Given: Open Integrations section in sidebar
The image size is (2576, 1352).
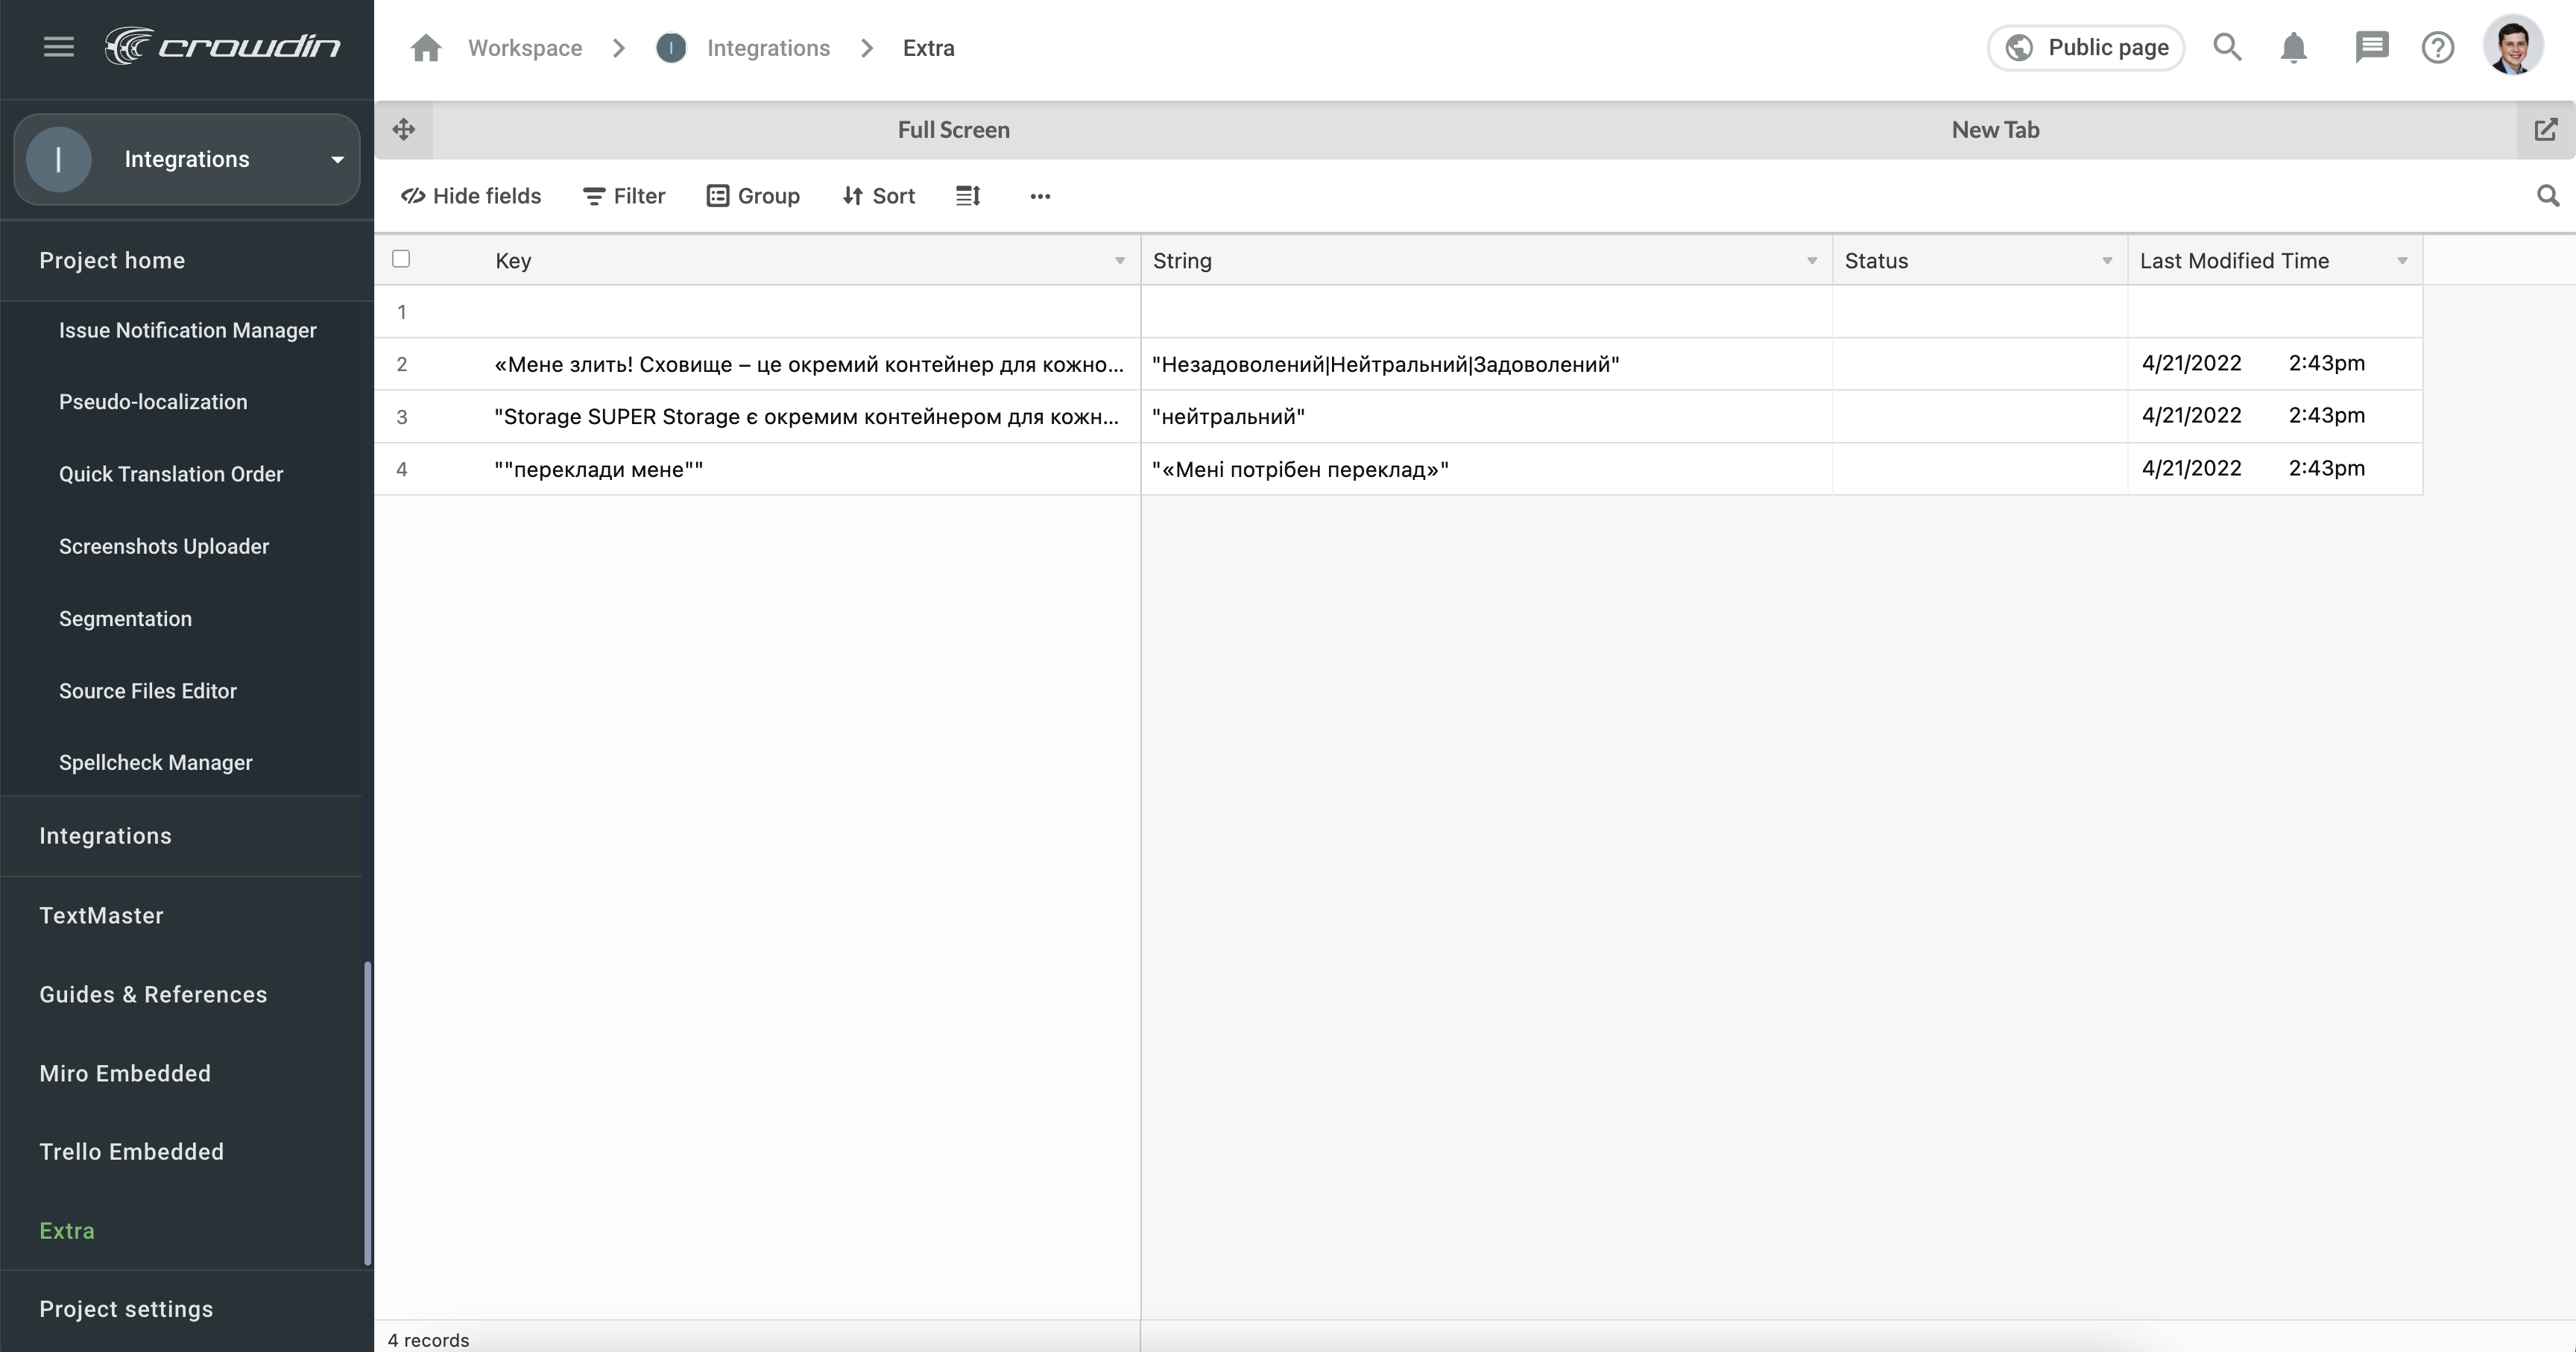Looking at the screenshot, I should (105, 836).
